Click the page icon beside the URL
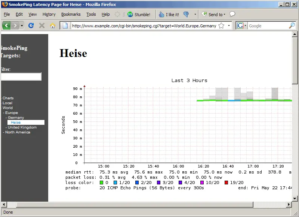Viewport: 299px width, 217px height. [x=65, y=25]
